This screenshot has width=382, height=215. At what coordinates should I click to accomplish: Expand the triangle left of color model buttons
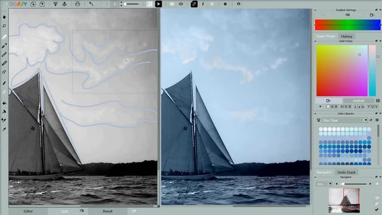(x=321, y=107)
